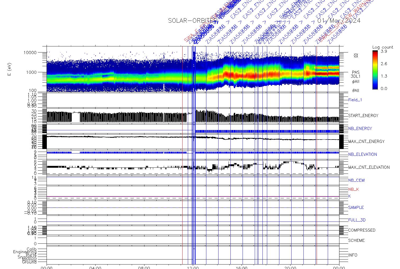Select the NB_ELEVATION panel label
This screenshot has height=269, width=400.
[x=362, y=154]
